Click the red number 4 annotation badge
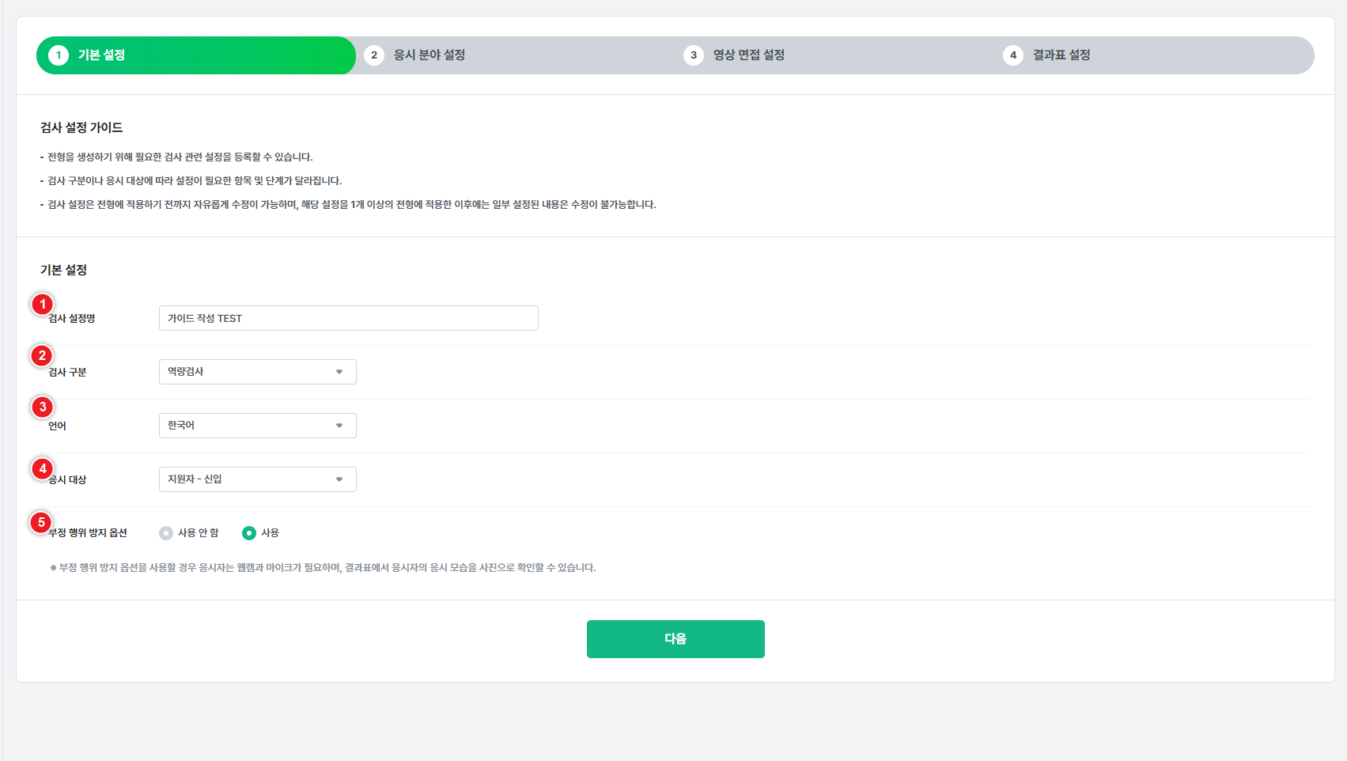 43,469
